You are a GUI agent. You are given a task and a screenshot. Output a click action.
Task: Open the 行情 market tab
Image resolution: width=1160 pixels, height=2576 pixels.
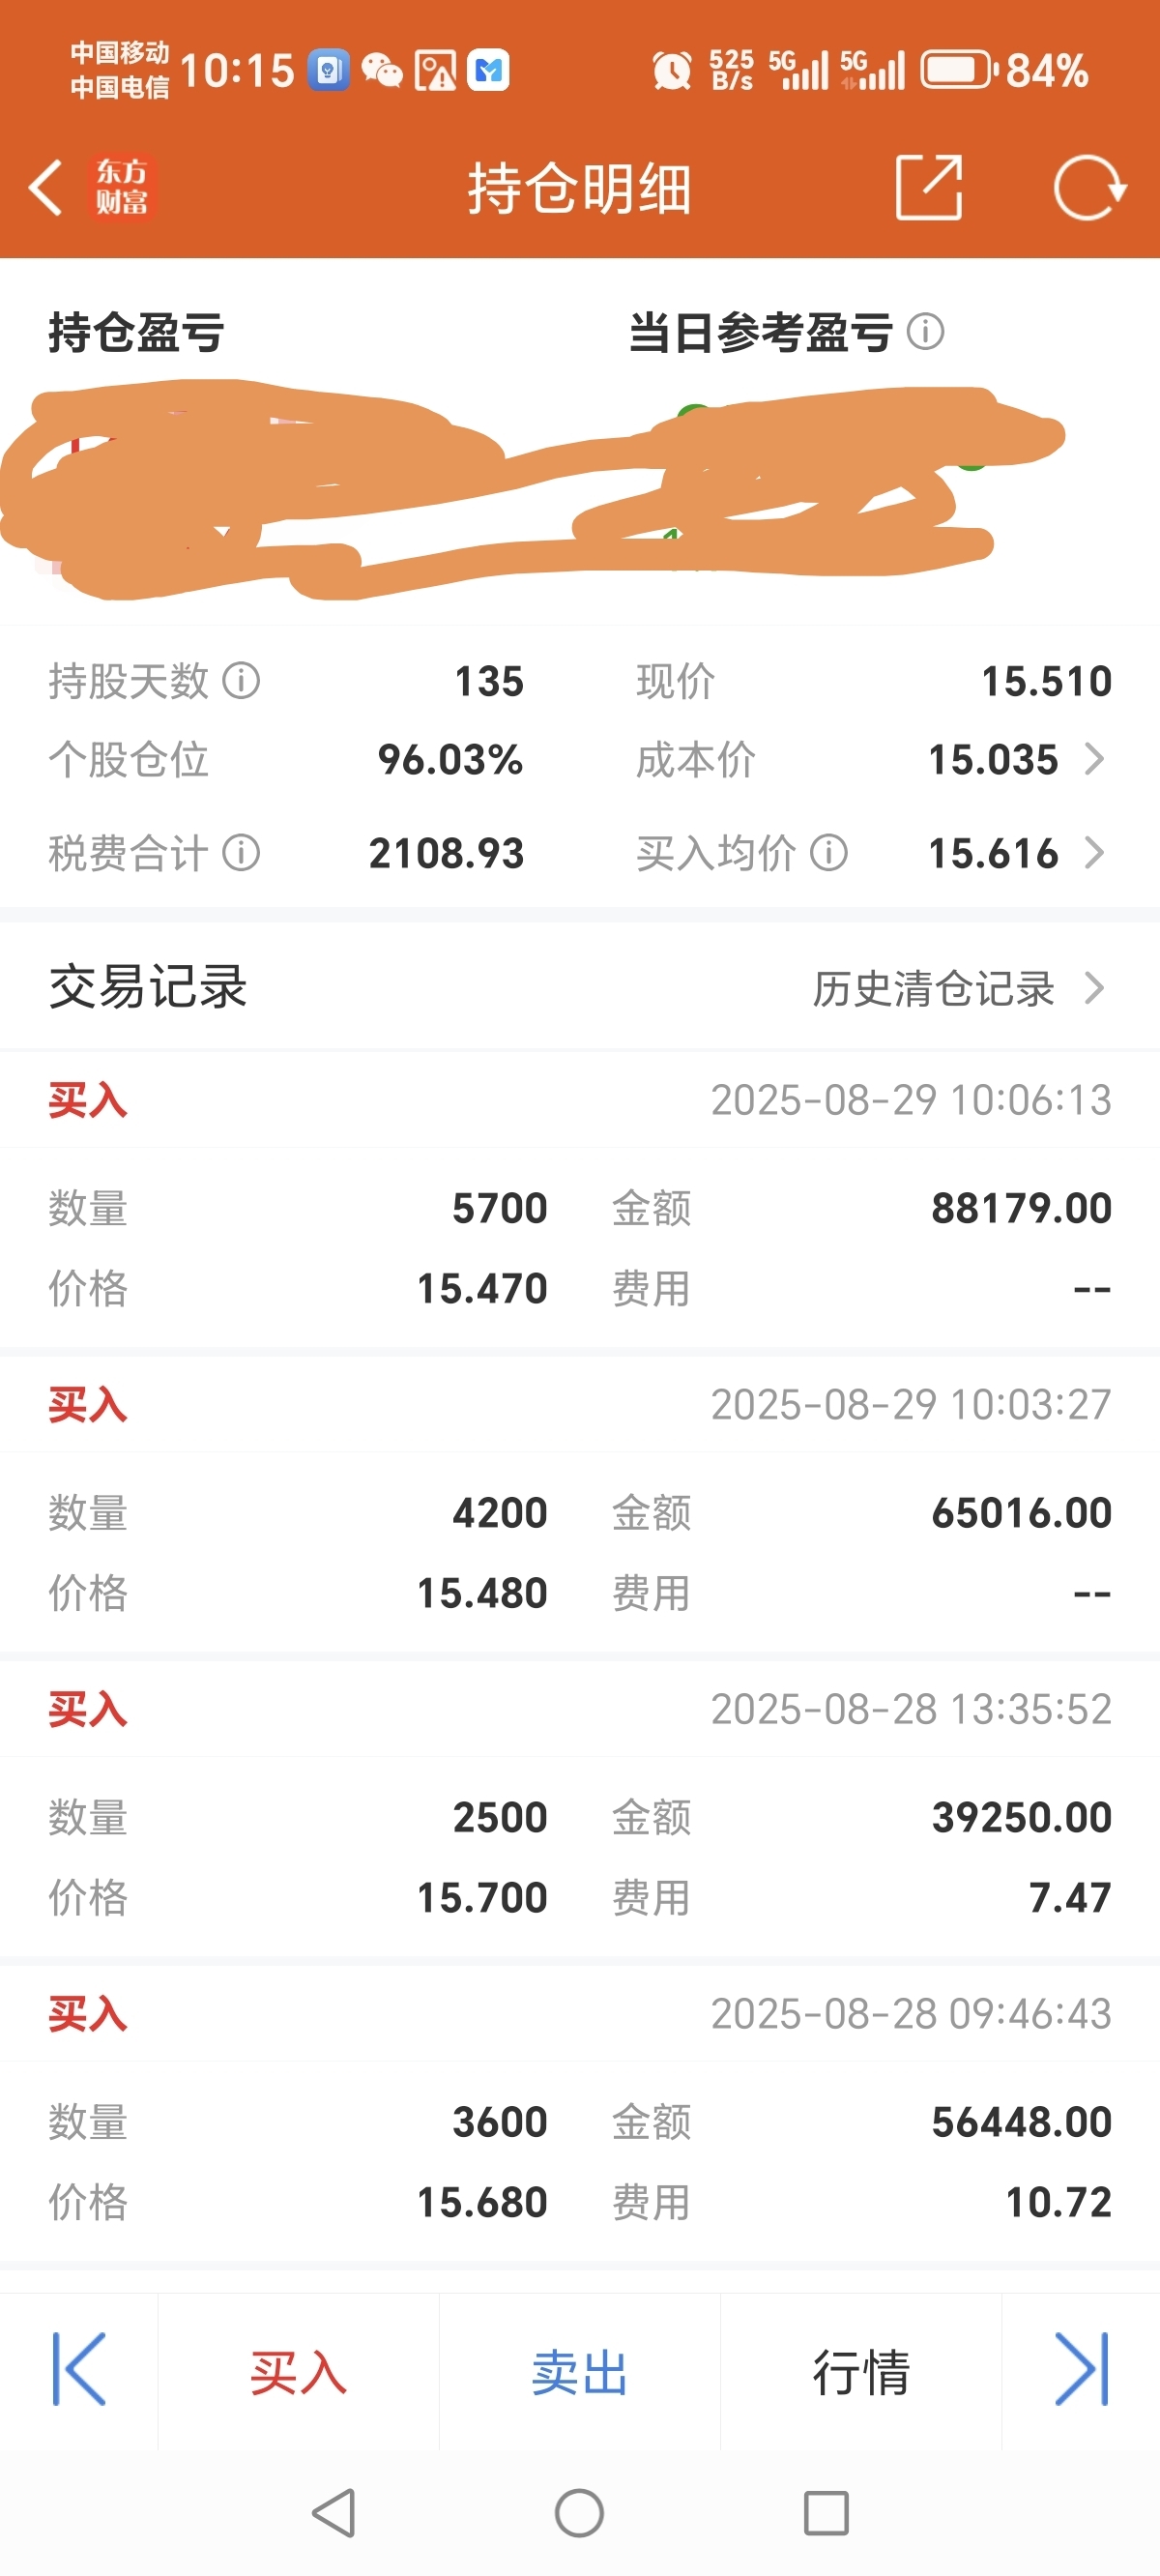[860, 2371]
